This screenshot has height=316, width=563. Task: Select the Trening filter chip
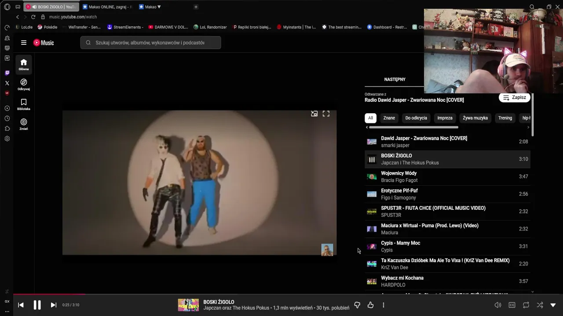(x=505, y=118)
